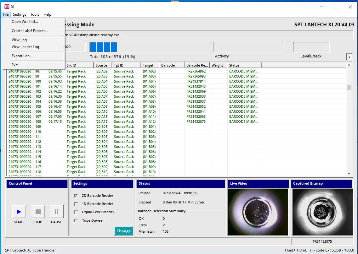Click the Live Video camera view
The width and height of the screenshot is (358, 254).
(258, 212)
